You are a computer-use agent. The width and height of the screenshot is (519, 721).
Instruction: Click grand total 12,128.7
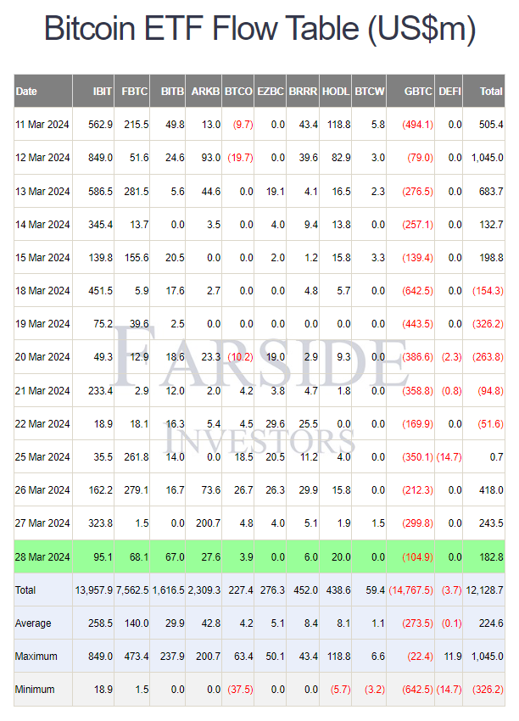(484, 590)
